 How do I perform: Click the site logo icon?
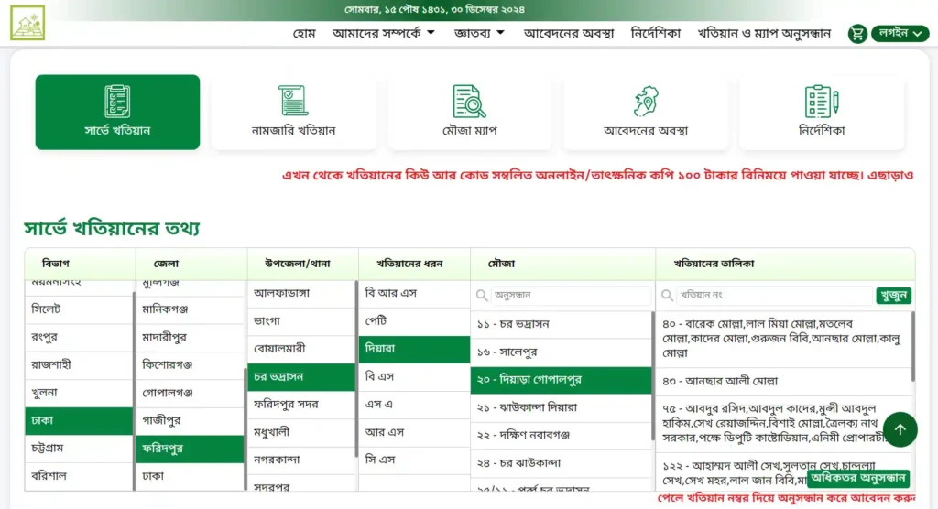[27, 23]
